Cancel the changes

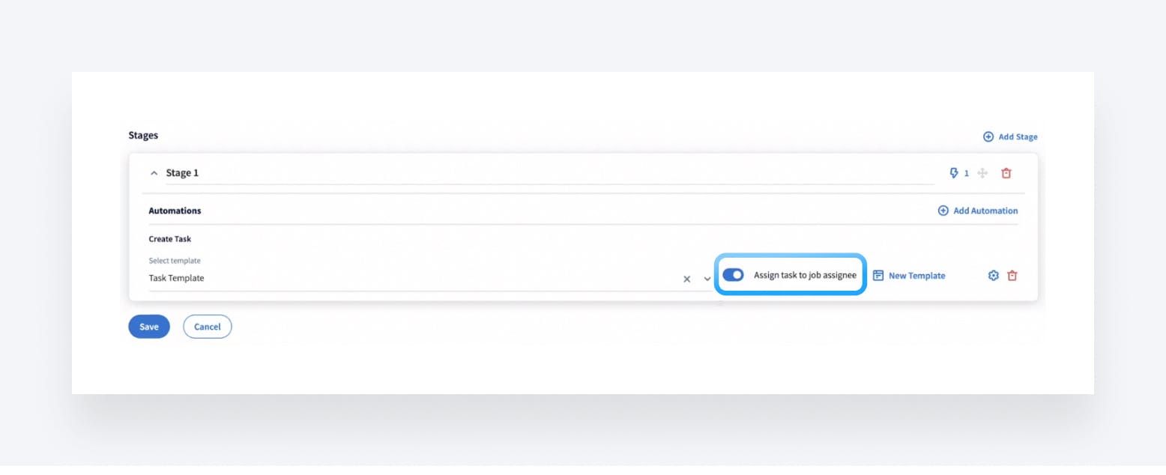pyautogui.click(x=208, y=327)
